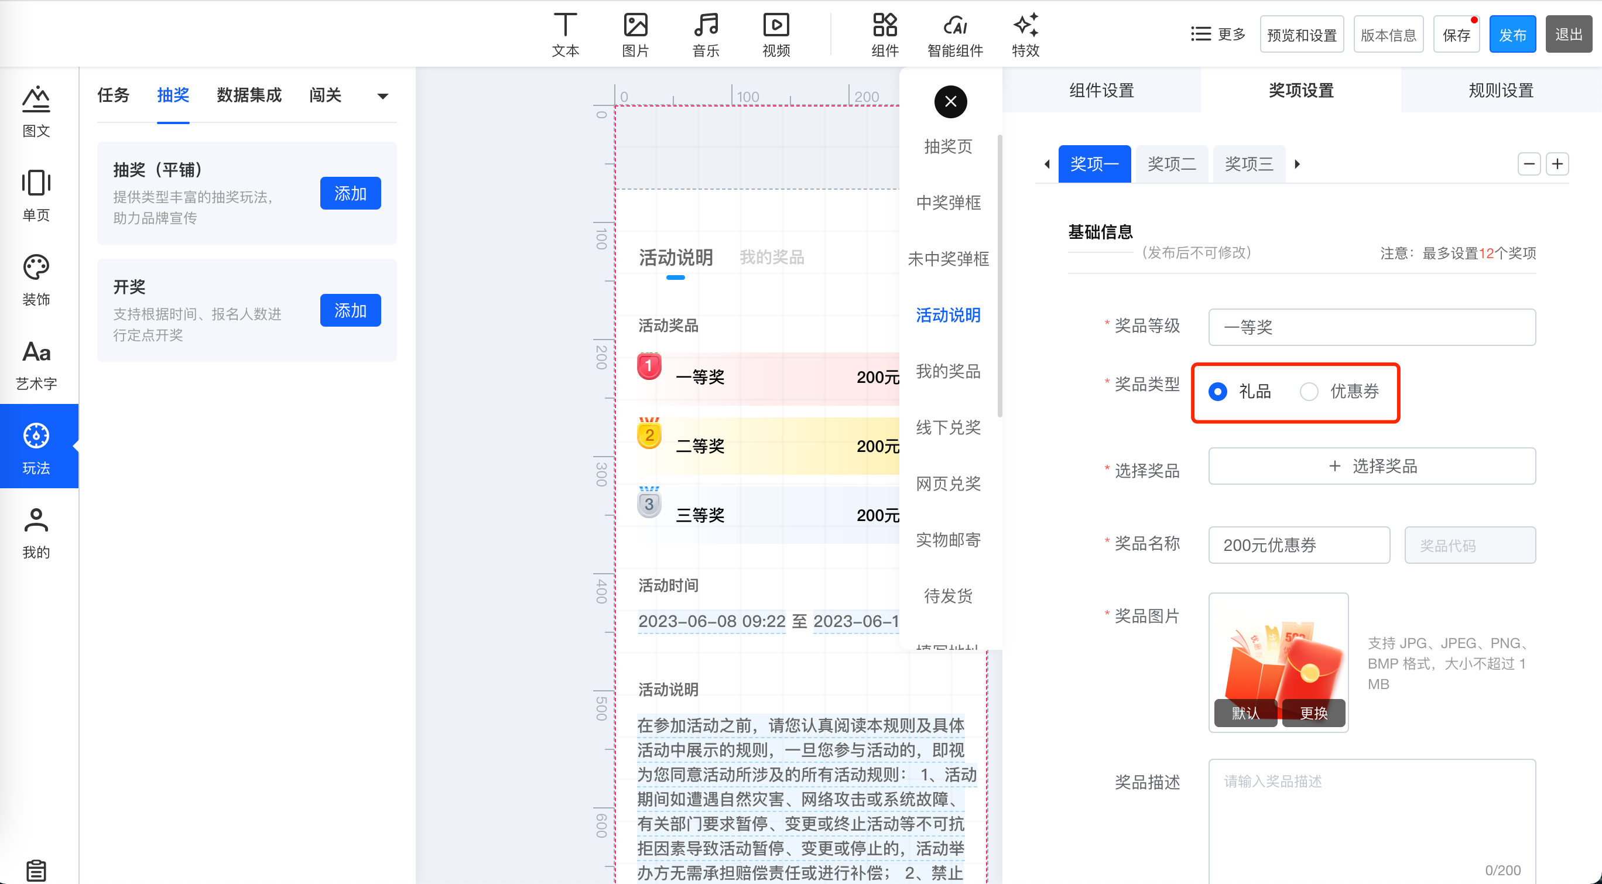1602x884 pixels.
Task: Close the page list panel
Action: click(950, 101)
